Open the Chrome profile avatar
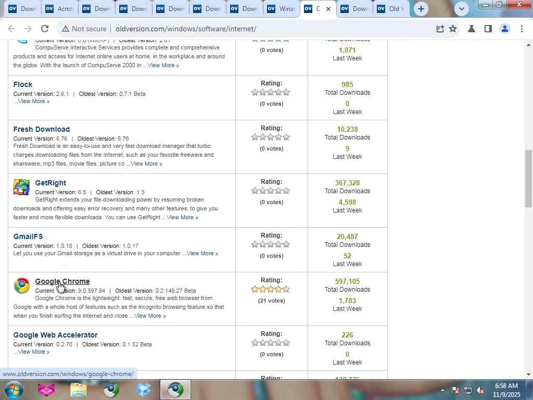The height and width of the screenshot is (400, 533). tap(505, 29)
